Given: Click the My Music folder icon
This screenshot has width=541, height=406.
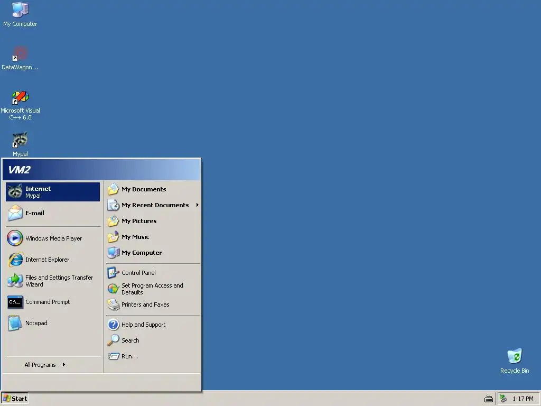Looking at the screenshot, I should click(113, 237).
